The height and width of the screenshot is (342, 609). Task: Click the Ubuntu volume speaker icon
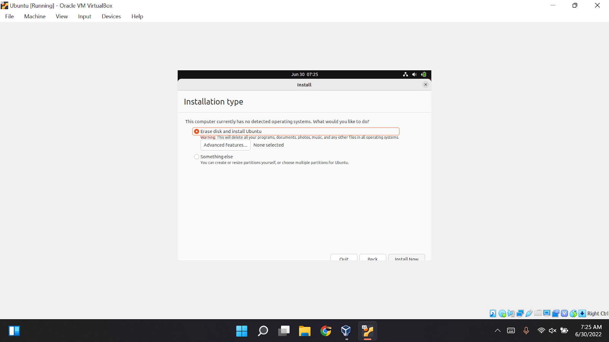[x=415, y=74]
